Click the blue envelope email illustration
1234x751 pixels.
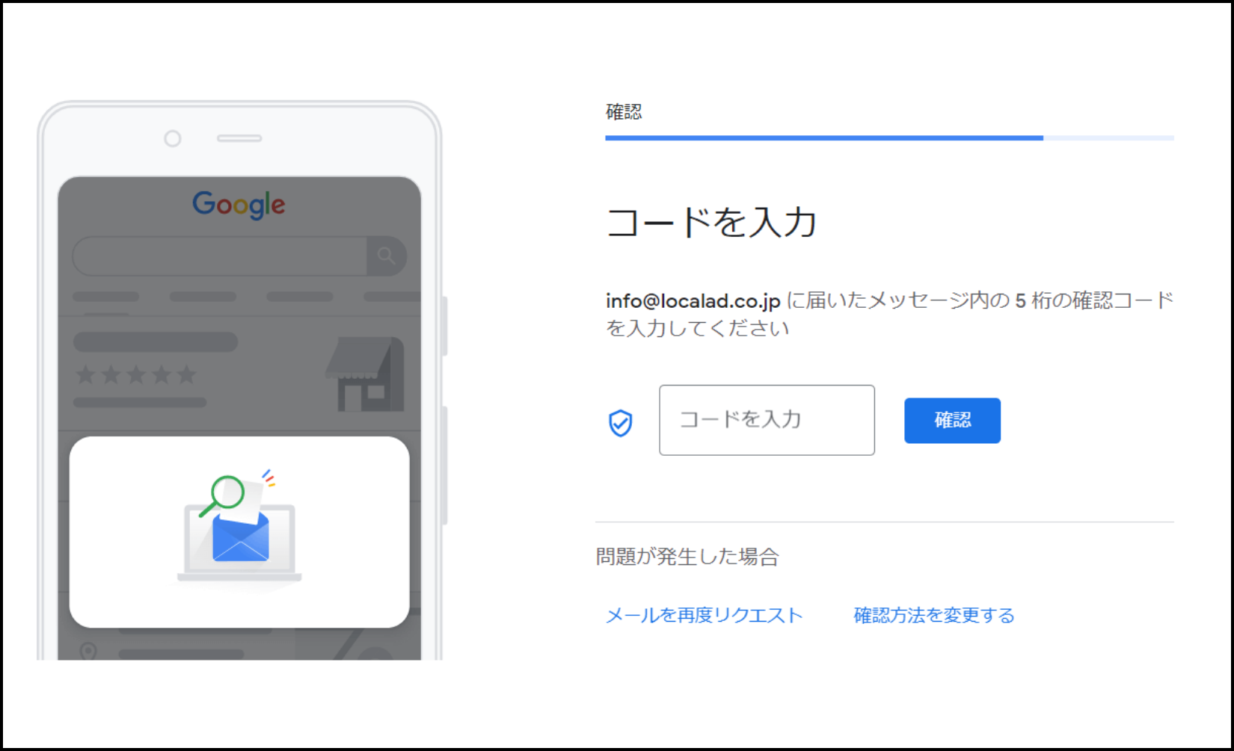click(240, 537)
